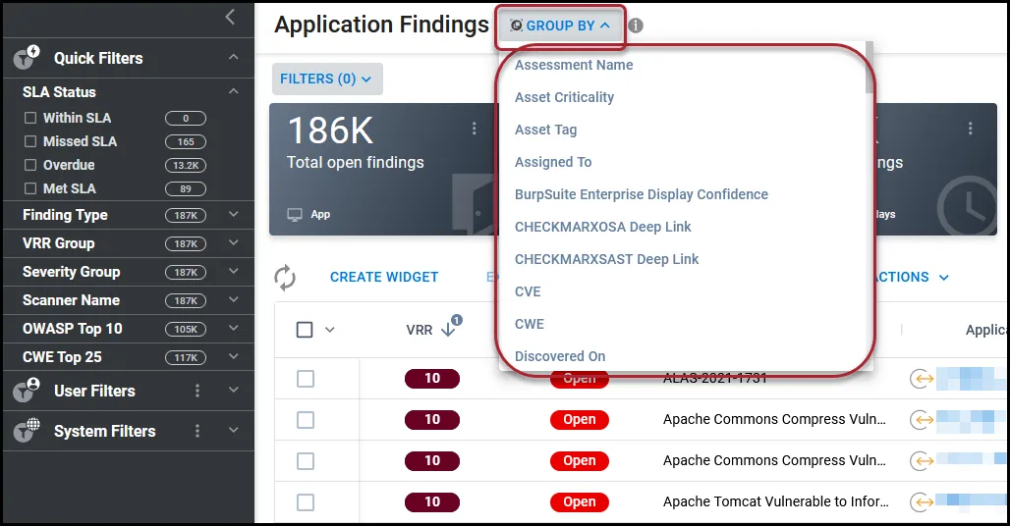Group by CHECKMARXOSA Deep Link
The width and height of the screenshot is (1010, 526).
point(603,227)
